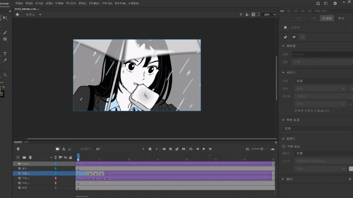Open the 파일 (File) menu

(19, 3)
